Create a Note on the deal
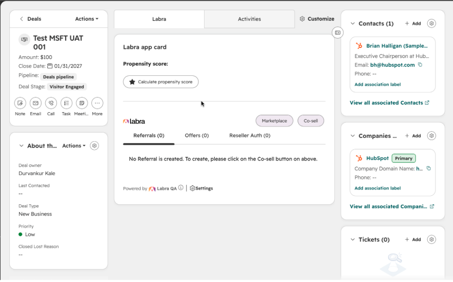 pyautogui.click(x=20, y=103)
